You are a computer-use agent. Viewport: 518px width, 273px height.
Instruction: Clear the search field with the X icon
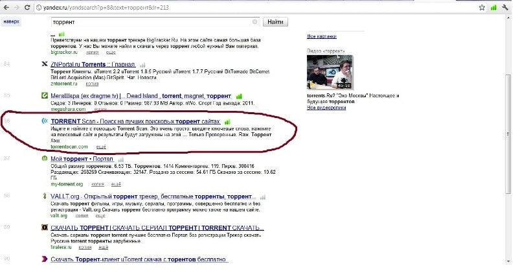click(254, 21)
